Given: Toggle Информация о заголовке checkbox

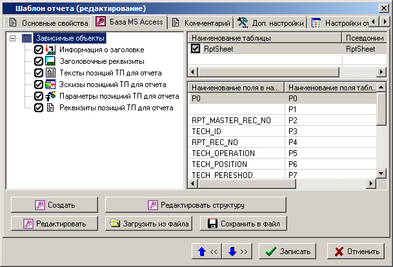Looking at the screenshot, I should [39, 50].
